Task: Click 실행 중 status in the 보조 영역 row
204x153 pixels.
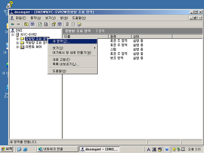Action: pos(138,58)
